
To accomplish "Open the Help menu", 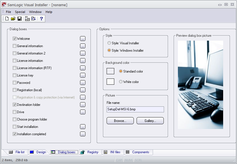I will click(x=49, y=12).
